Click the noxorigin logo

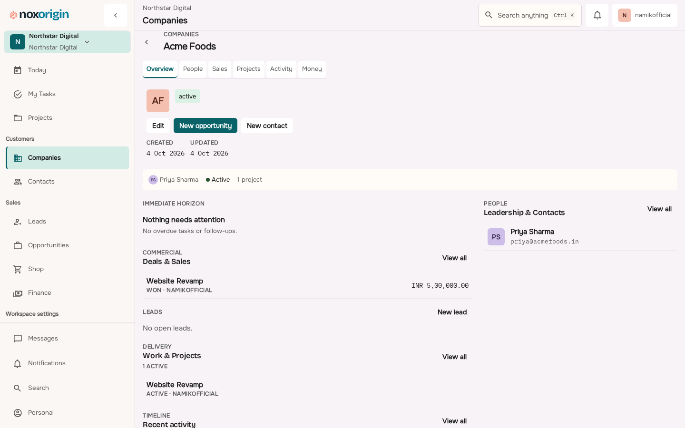pos(39,15)
